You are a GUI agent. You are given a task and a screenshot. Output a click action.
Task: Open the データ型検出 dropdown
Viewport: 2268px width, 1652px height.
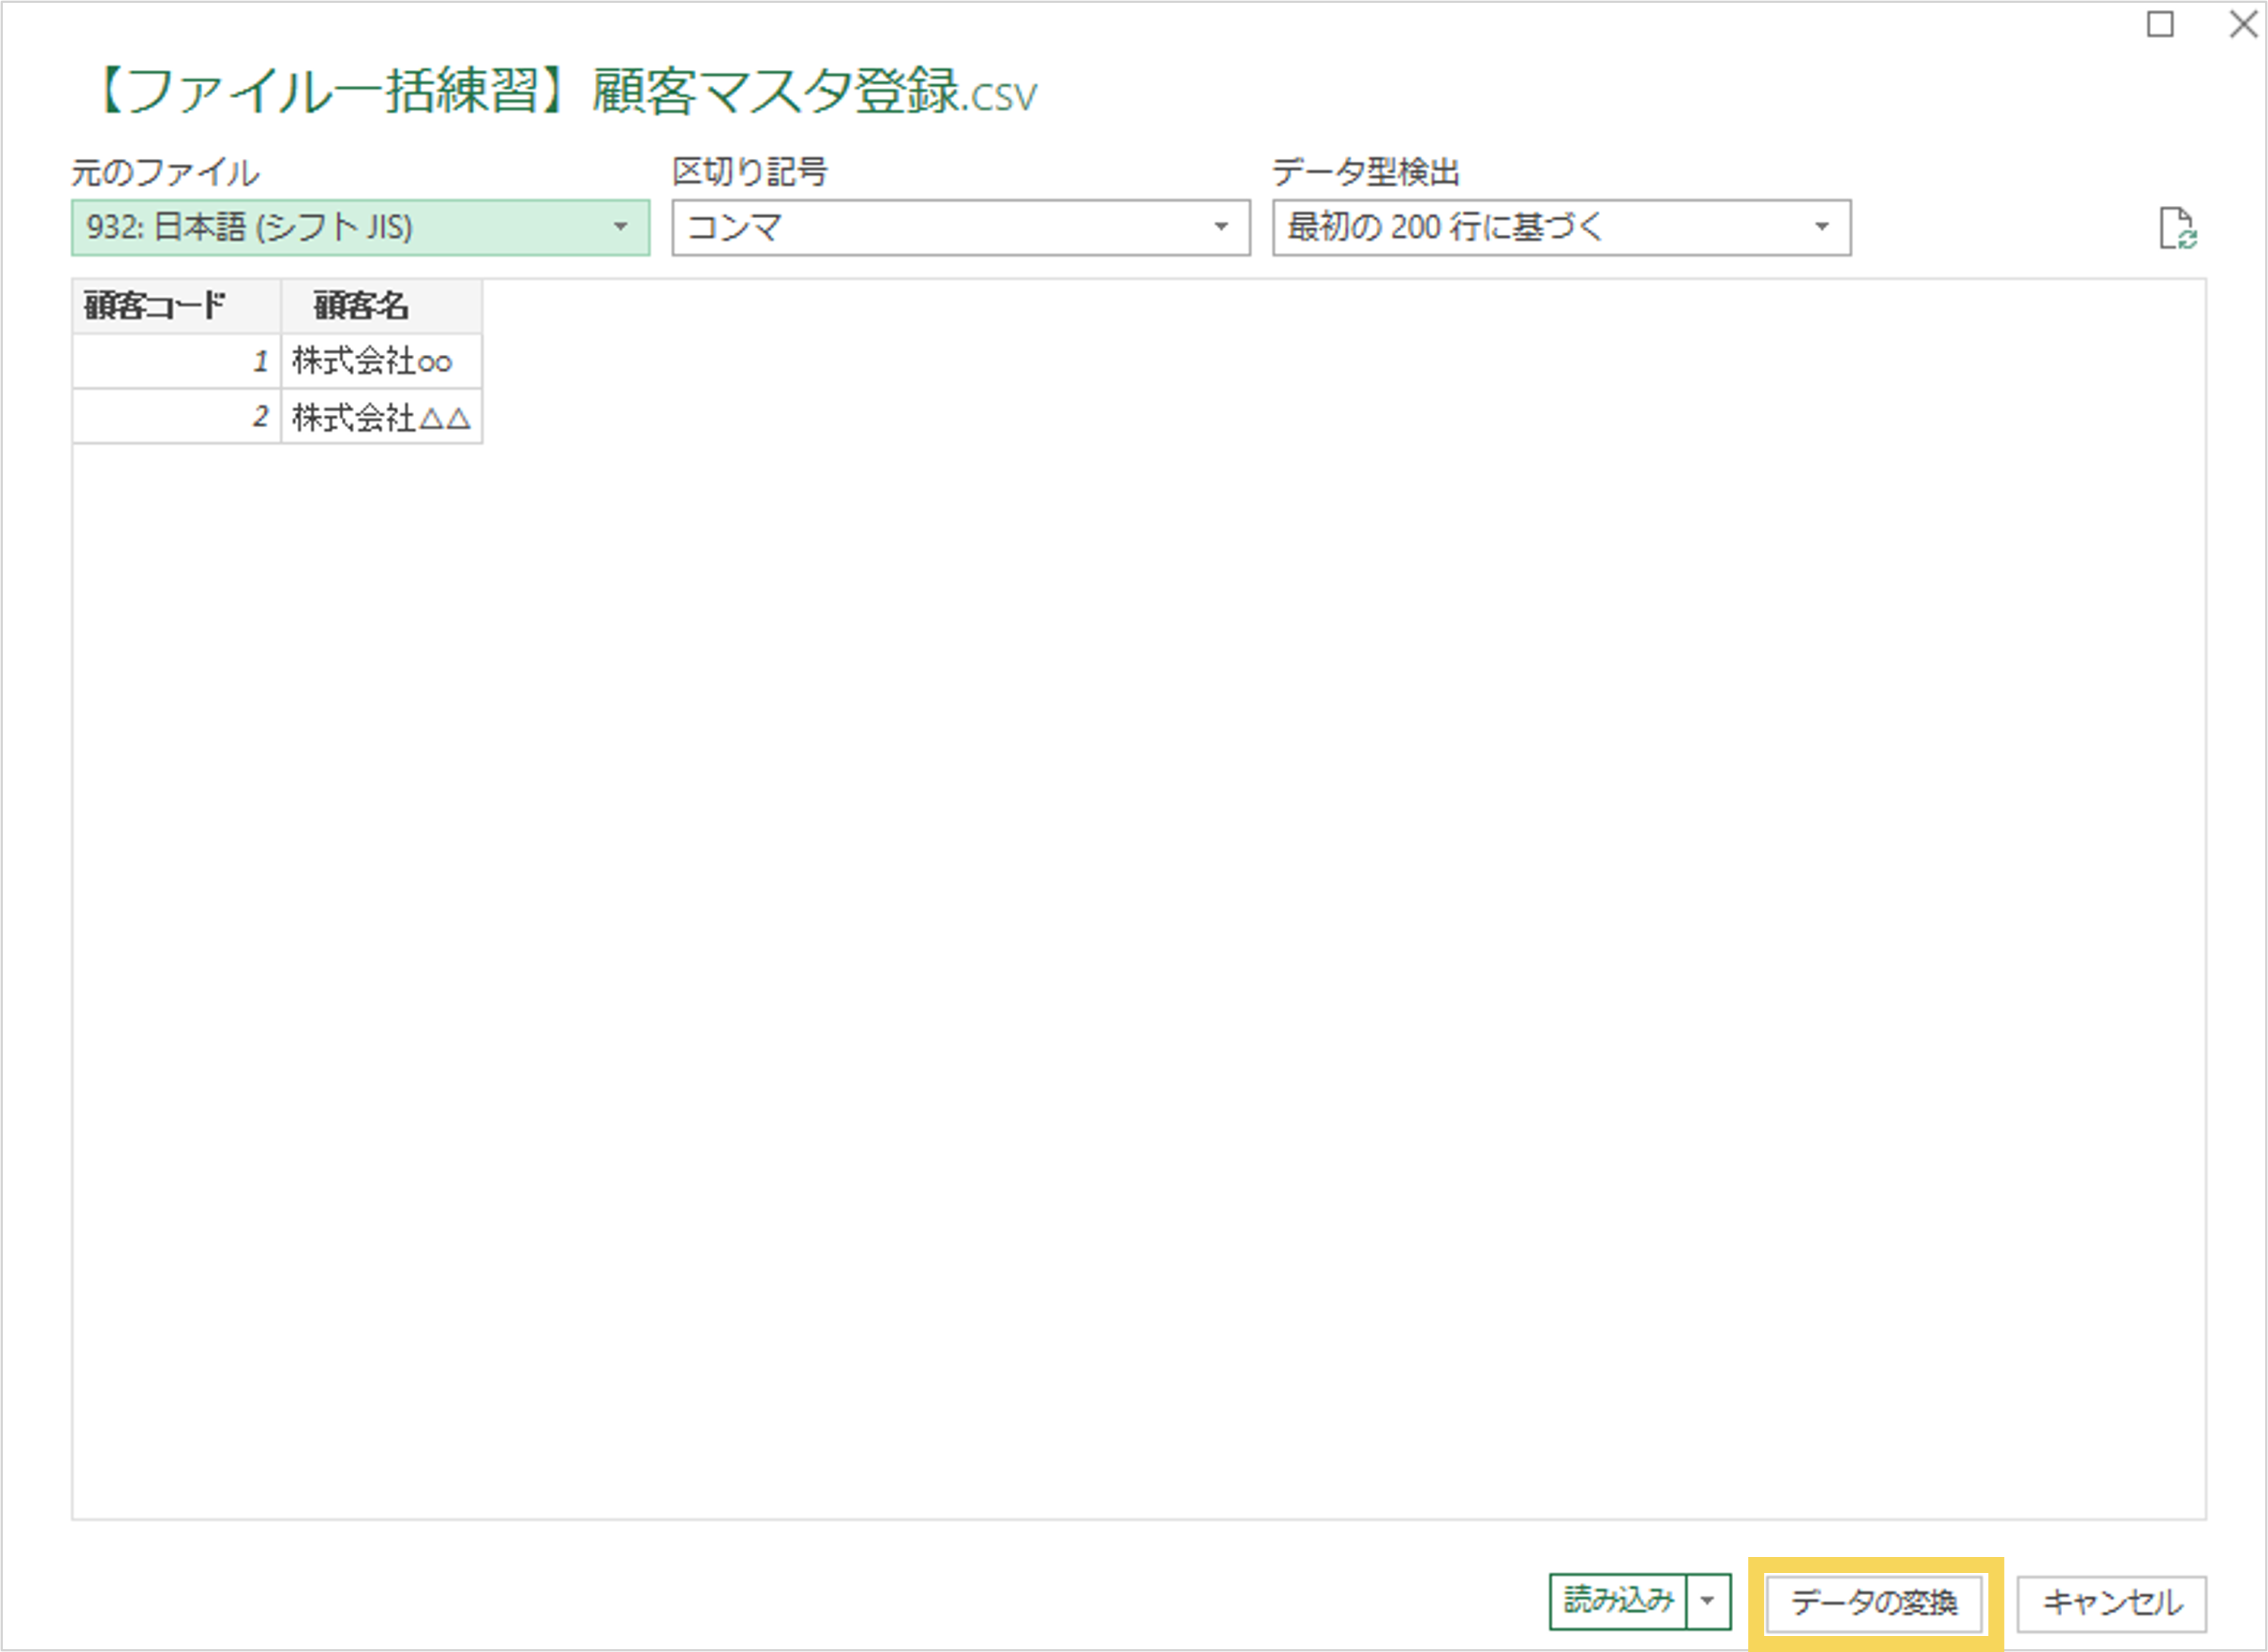point(1821,227)
